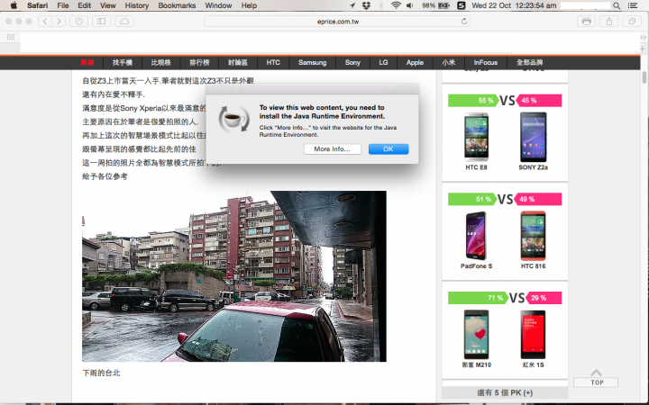Image resolution: width=649 pixels, height=405 pixels.
Task: Click the volume speaker menu bar icon
Action: point(409,5)
